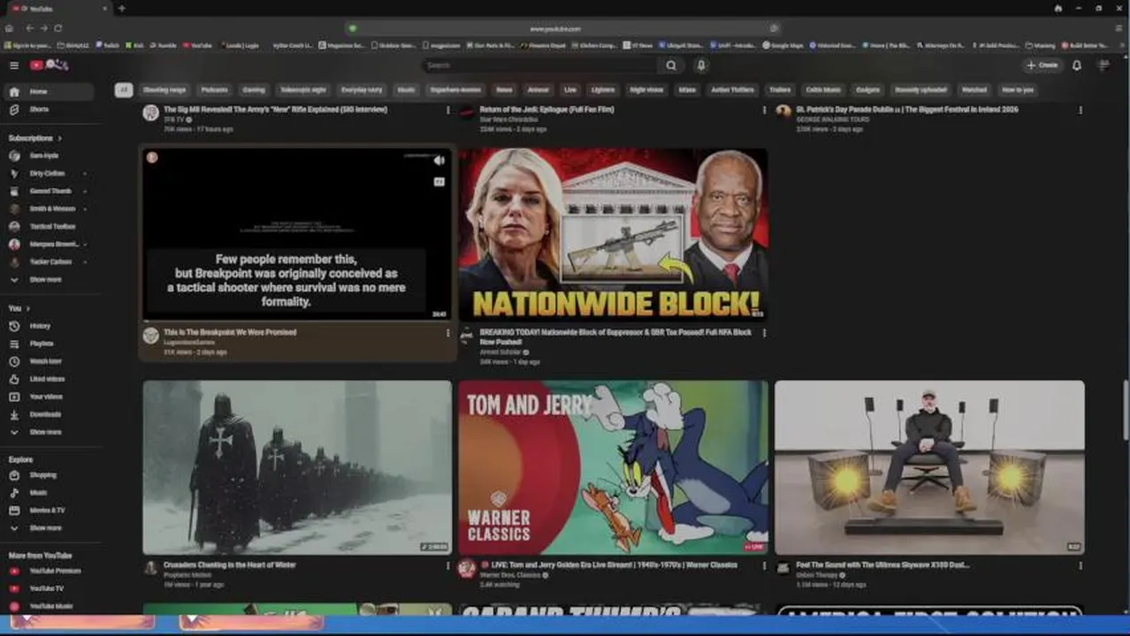The image size is (1130, 636).
Task: Open Music under Explore
Action: pos(48,493)
